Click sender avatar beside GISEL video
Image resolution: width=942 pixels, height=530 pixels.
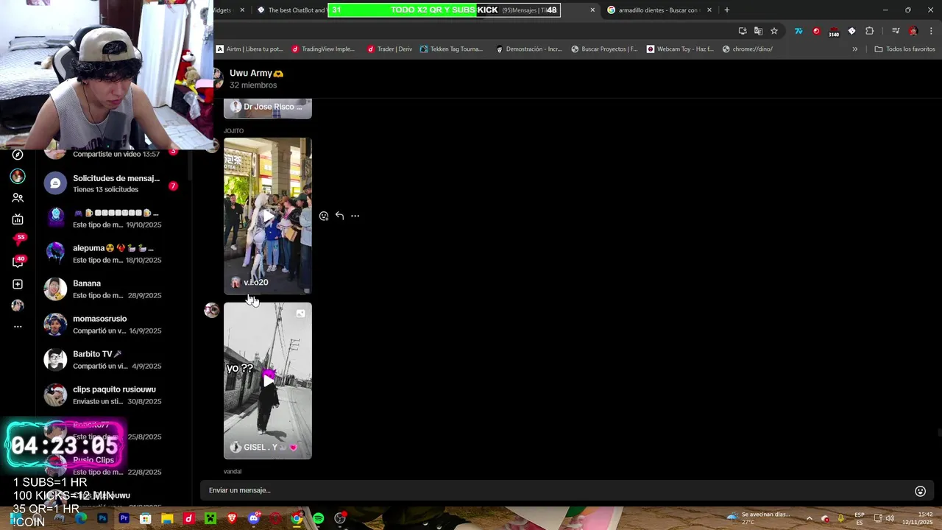click(x=211, y=310)
